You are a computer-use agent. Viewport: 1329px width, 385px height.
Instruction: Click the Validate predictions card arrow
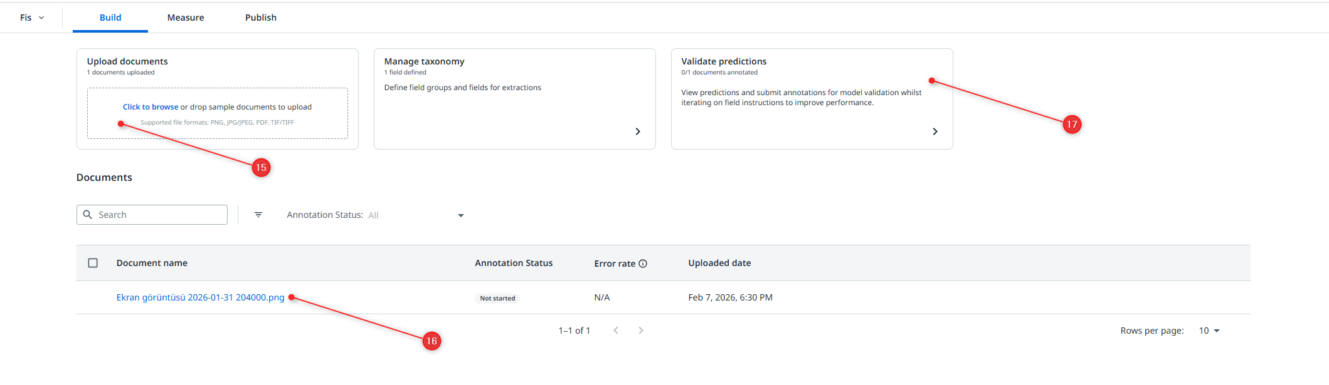tap(935, 131)
